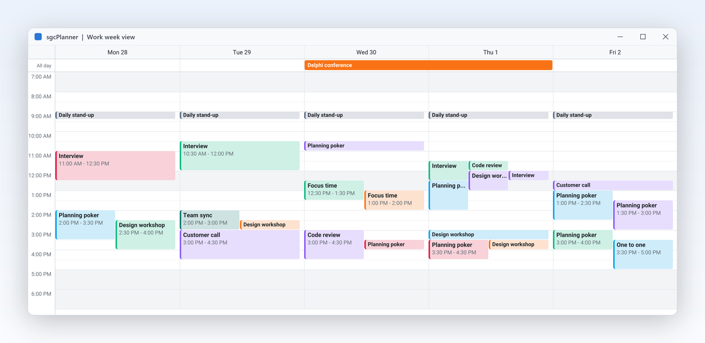Open Planning poker 3:30 PM - 4:30 PM

click(459, 249)
